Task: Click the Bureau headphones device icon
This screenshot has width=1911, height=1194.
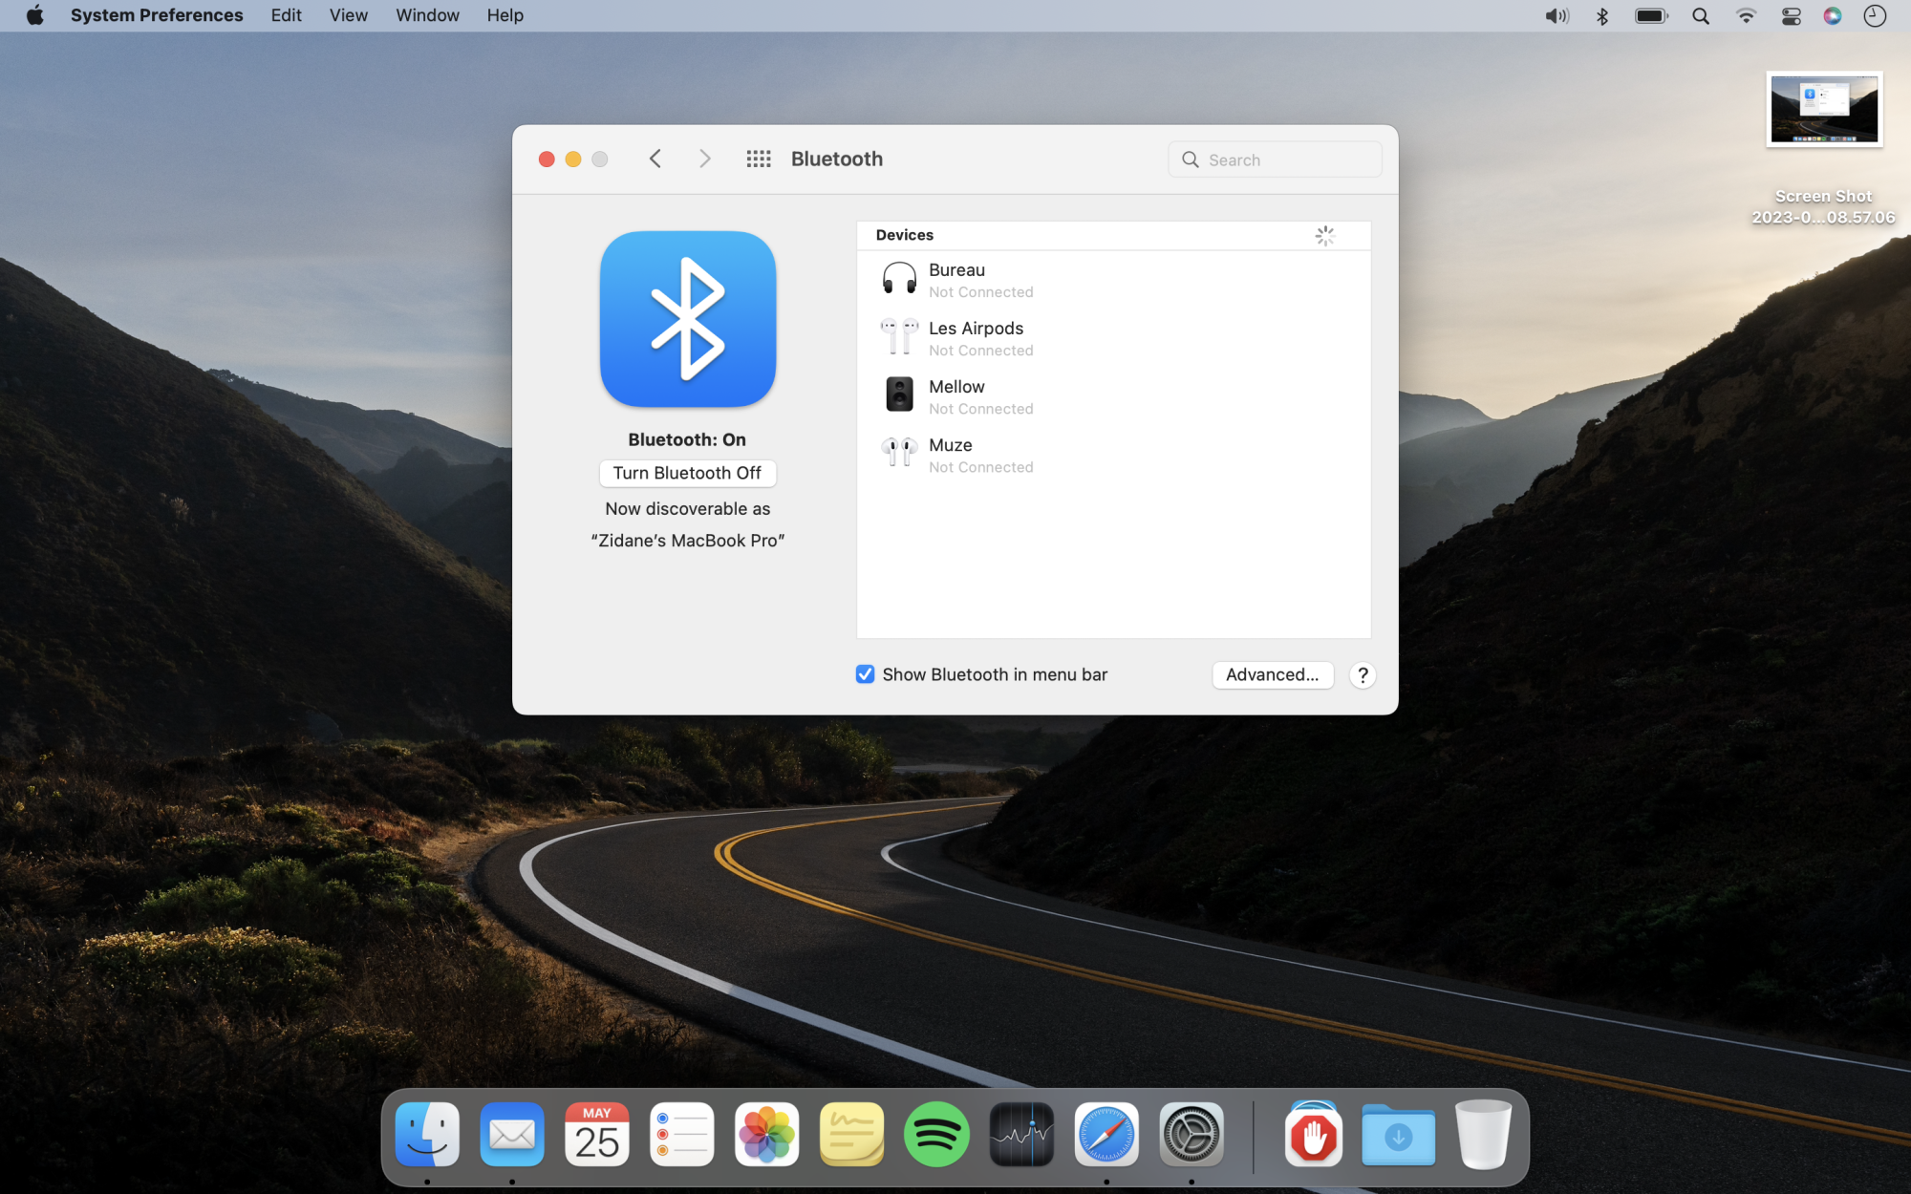Action: tap(898, 279)
